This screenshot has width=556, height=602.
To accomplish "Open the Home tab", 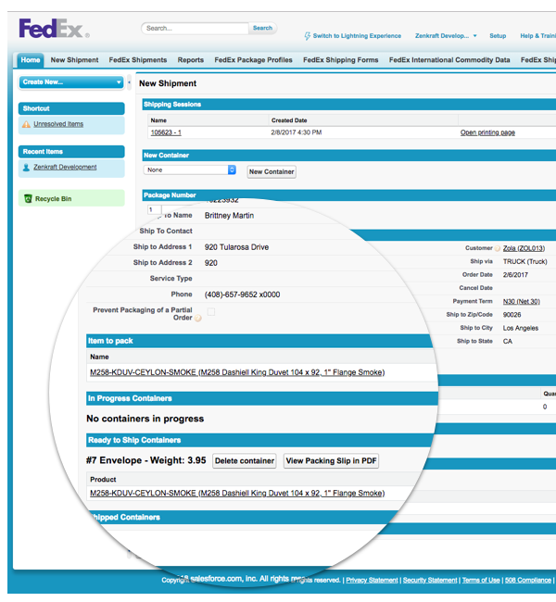I will pyautogui.click(x=31, y=60).
